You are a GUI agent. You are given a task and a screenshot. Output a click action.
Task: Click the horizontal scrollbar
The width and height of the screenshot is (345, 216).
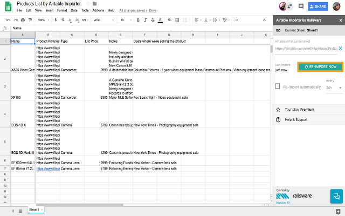point(79,205)
